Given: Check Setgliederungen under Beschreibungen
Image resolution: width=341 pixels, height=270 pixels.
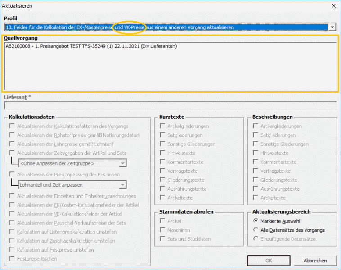Looking at the screenshot, I should click(x=256, y=135).
